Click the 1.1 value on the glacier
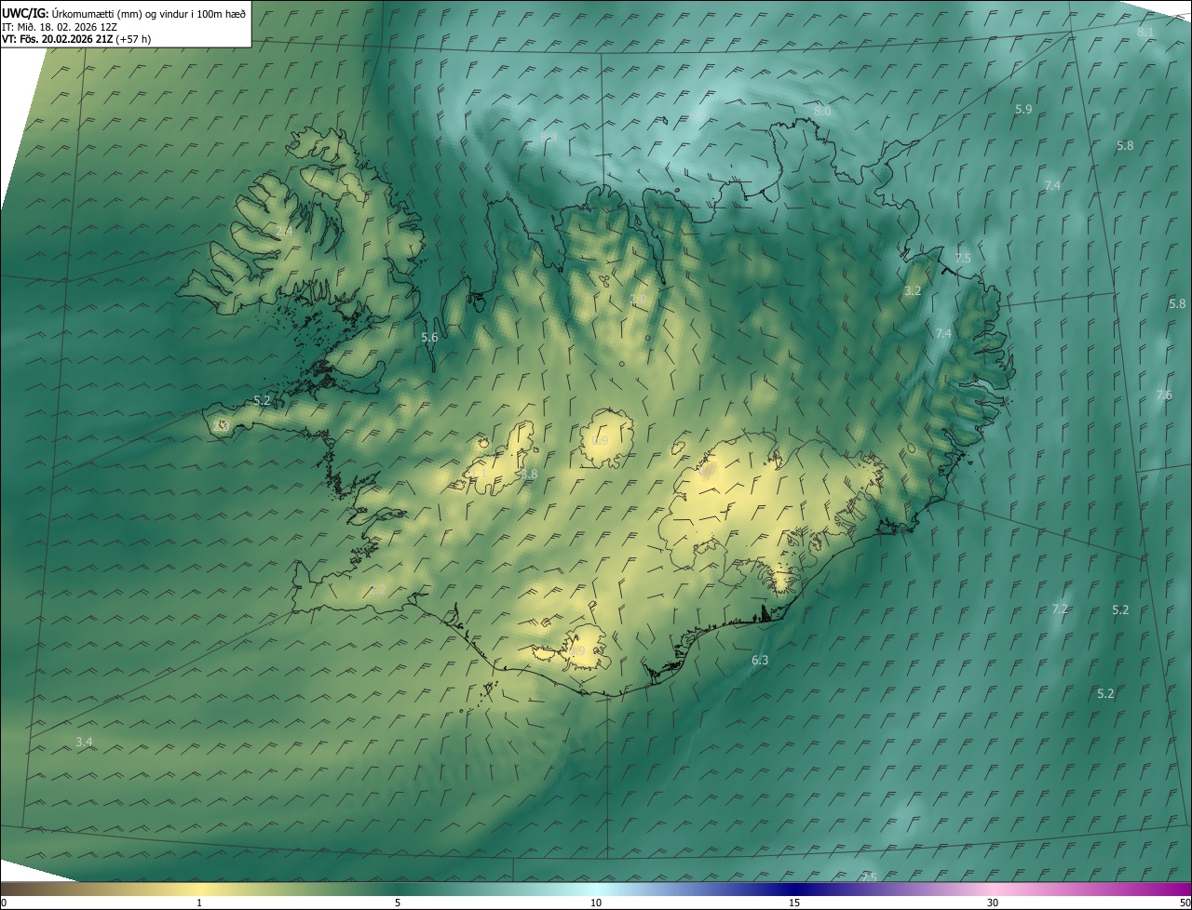1192x910 pixels. [481, 474]
